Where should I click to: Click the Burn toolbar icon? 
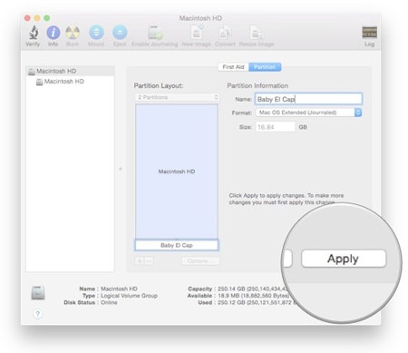[x=73, y=33]
